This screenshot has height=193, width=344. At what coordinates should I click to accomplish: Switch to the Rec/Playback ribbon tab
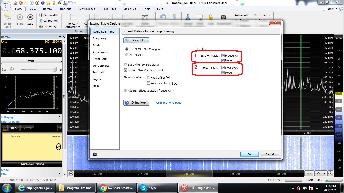(x=86, y=9)
